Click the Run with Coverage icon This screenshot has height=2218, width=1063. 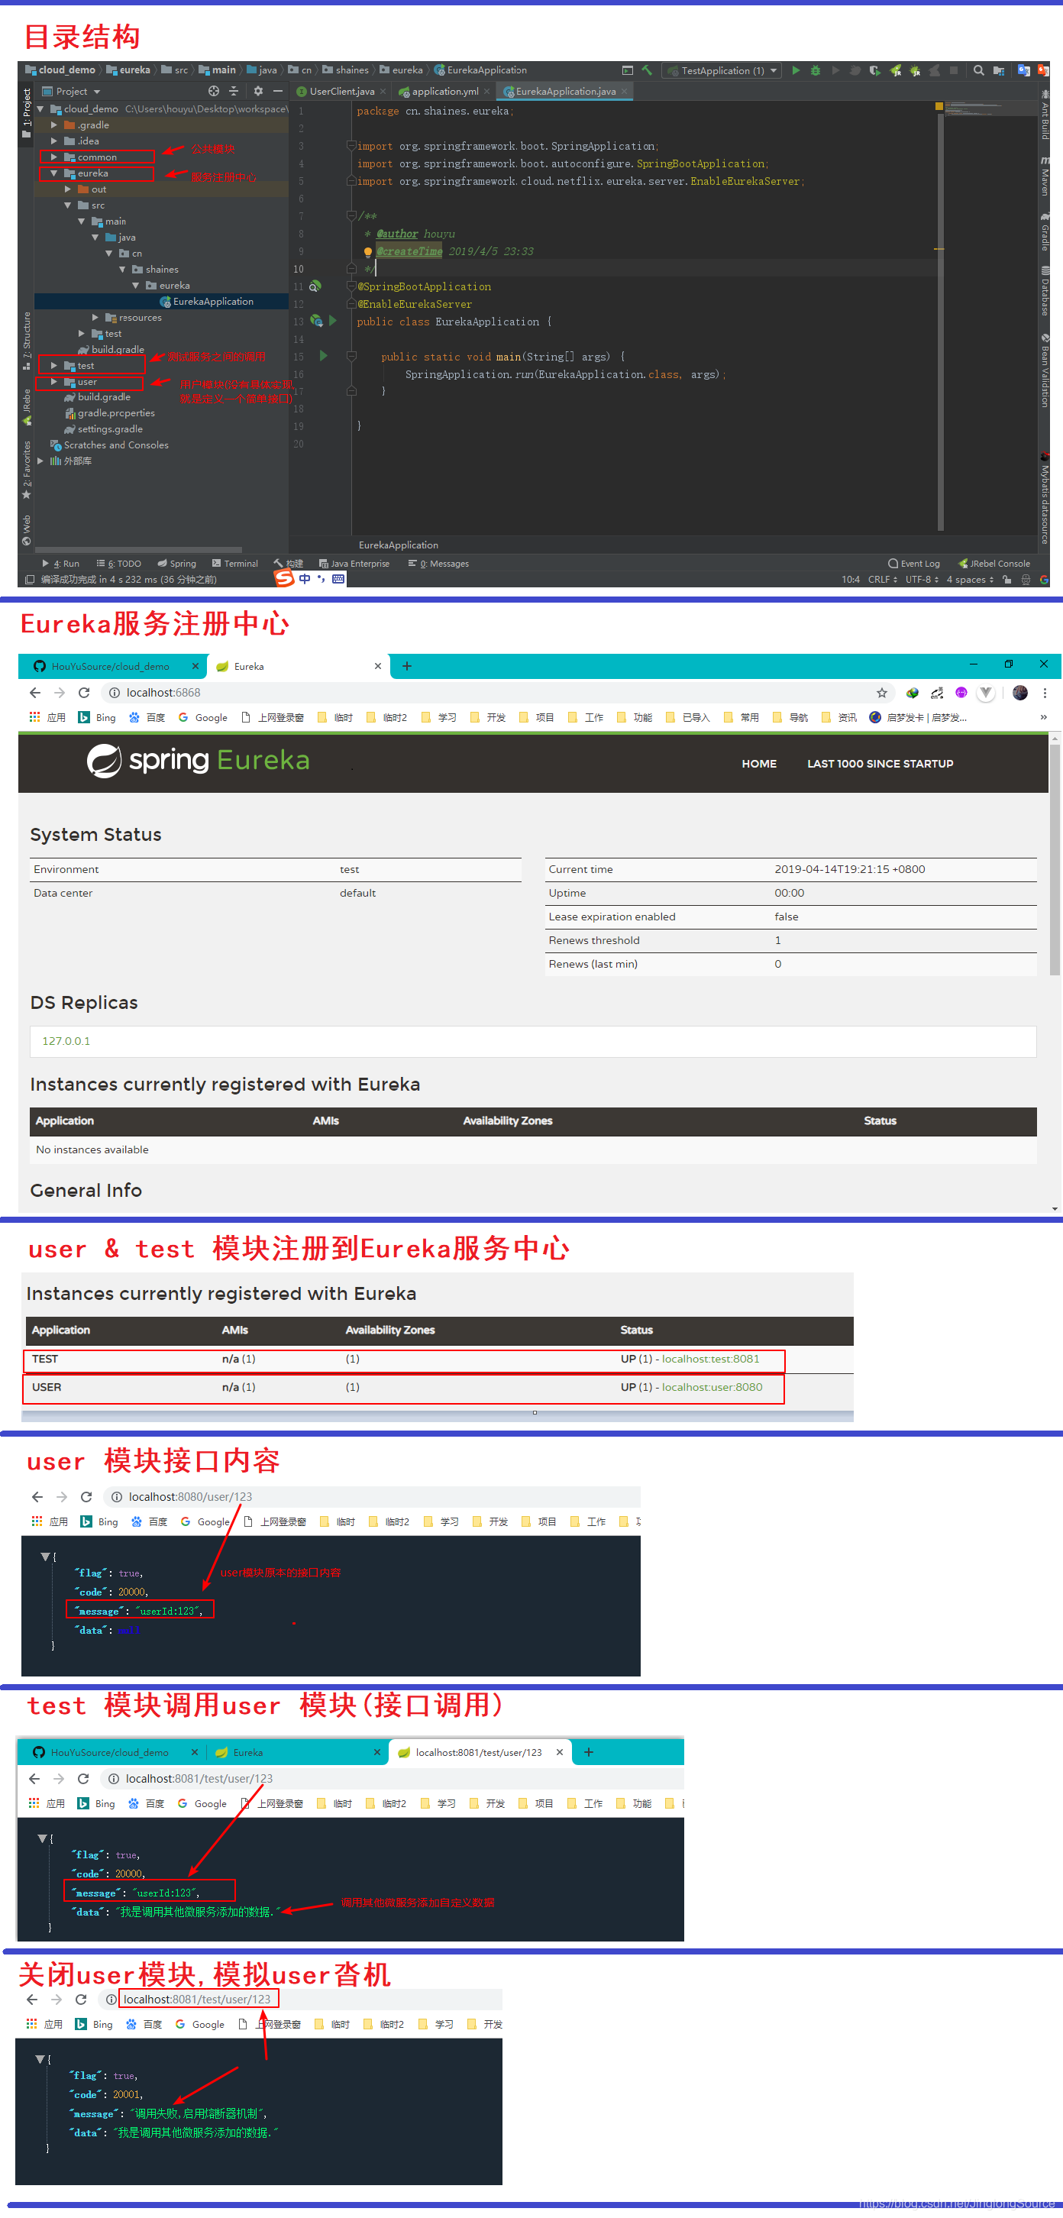874,70
